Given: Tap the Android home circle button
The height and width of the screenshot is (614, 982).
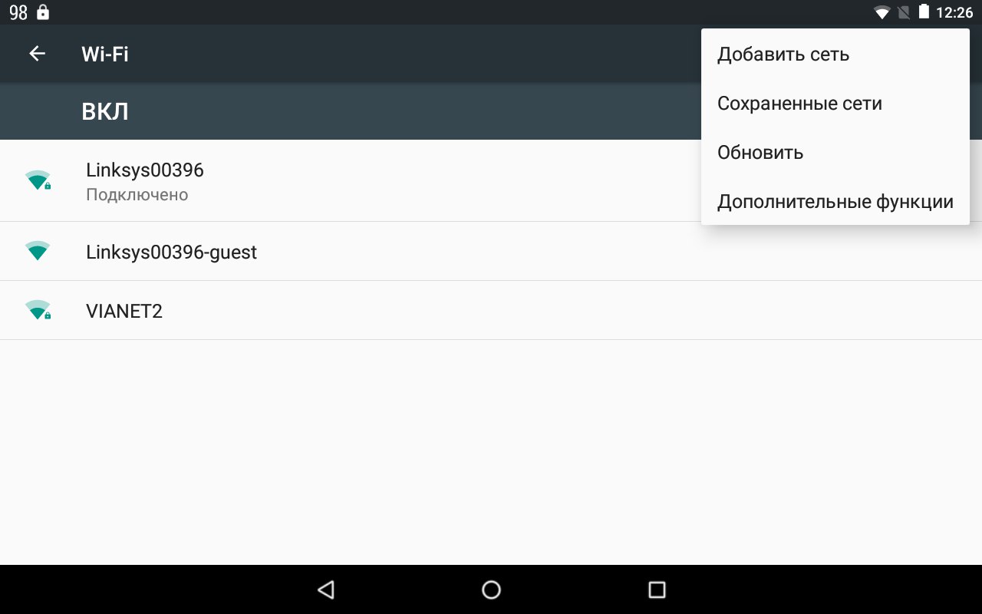Looking at the screenshot, I should tap(491, 589).
